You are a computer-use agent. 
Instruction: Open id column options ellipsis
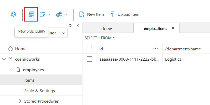155,49
